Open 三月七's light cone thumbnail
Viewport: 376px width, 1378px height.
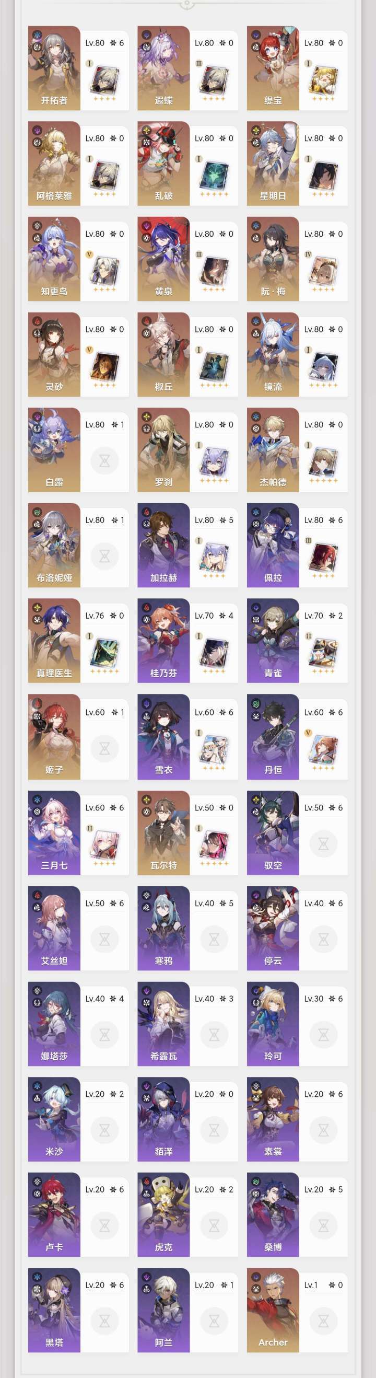104,843
